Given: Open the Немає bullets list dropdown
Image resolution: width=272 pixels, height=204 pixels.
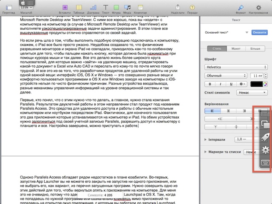Looking at the screenshot, I should 252,152.
